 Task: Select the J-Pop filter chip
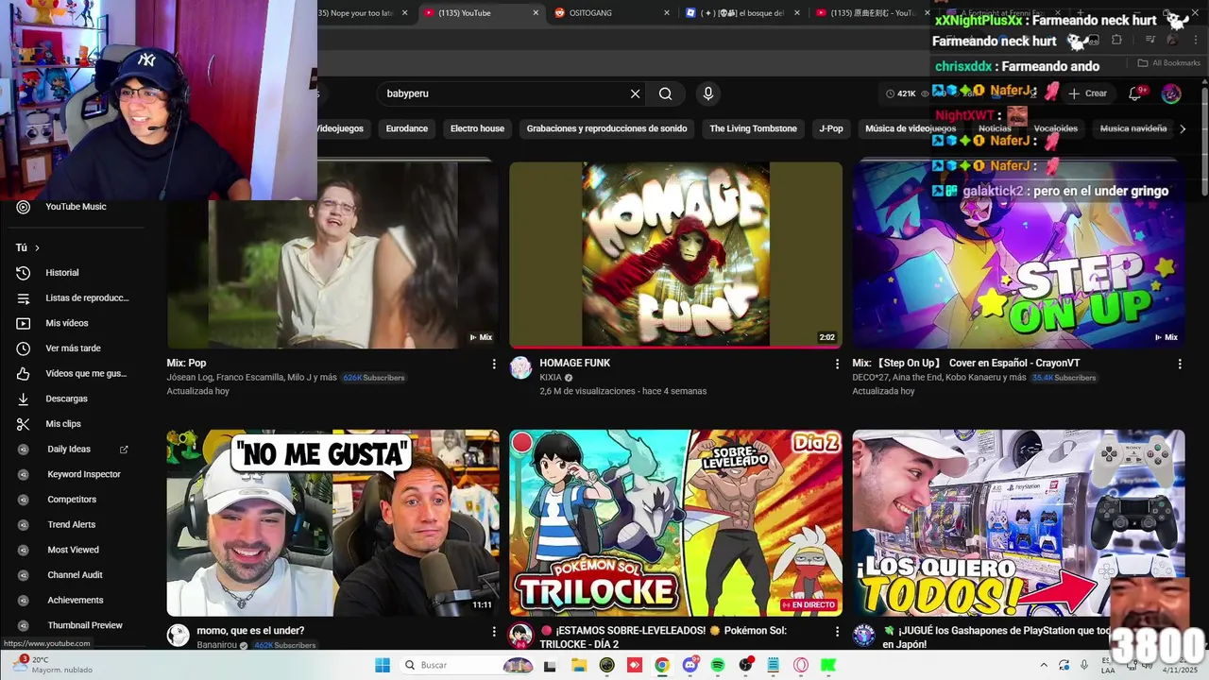tap(831, 128)
